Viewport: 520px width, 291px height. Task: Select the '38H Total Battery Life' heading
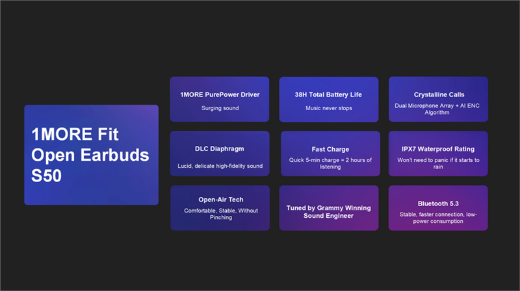pyautogui.click(x=329, y=94)
